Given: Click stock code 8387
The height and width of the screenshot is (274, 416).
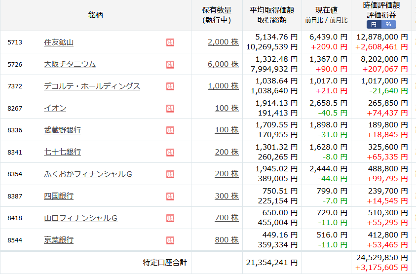Looking at the screenshot, I should tap(15, 196).
